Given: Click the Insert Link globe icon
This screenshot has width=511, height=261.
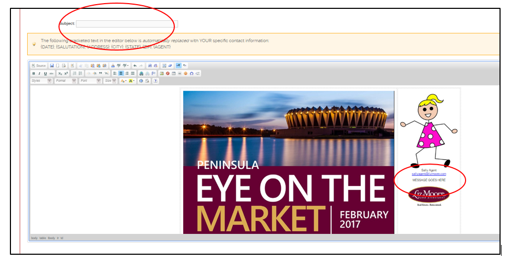Looking at the screenshot, I should coord(141,73).
